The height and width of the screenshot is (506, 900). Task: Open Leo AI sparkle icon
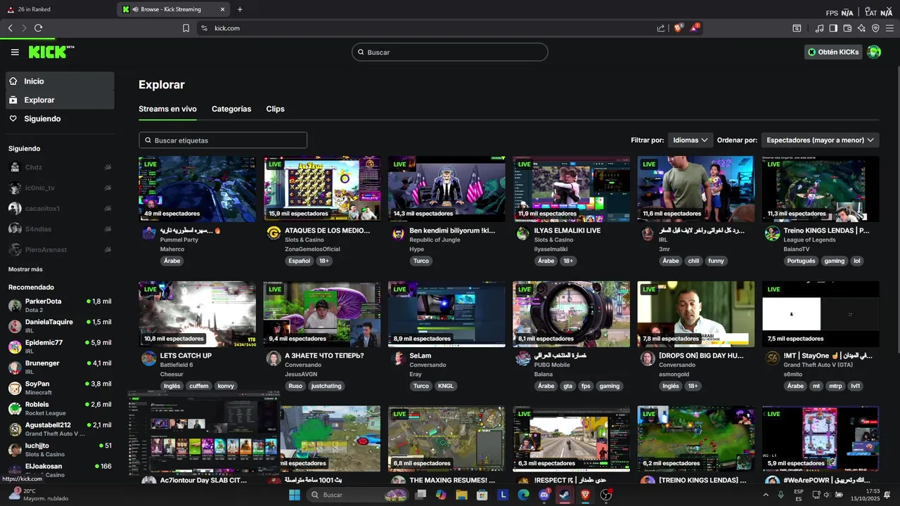tap(861, 28)
